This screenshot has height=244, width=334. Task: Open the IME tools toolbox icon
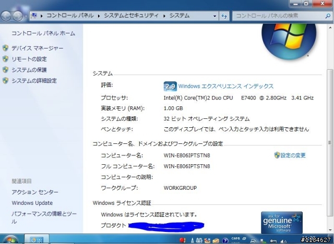click(x=216, y=240)
